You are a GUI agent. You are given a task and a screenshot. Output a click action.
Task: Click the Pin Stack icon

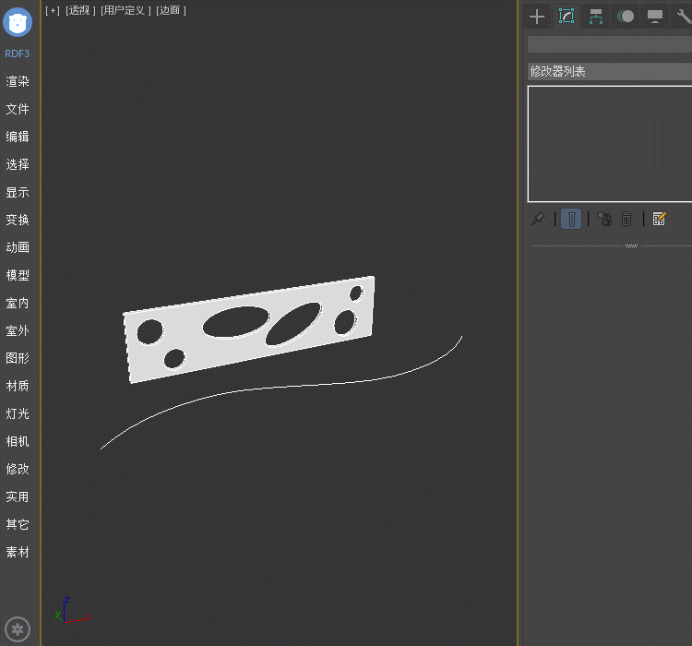pos(538,219)
